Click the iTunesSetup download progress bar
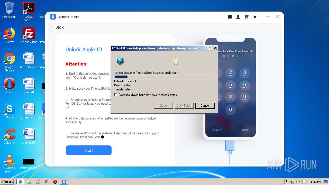 (164, 77)
